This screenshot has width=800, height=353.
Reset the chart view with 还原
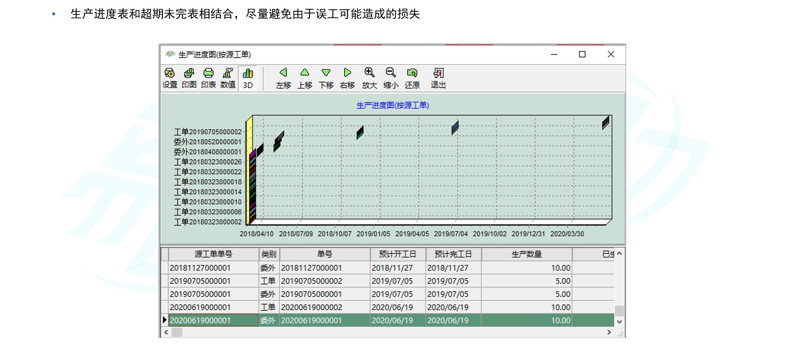coord(412,78)
